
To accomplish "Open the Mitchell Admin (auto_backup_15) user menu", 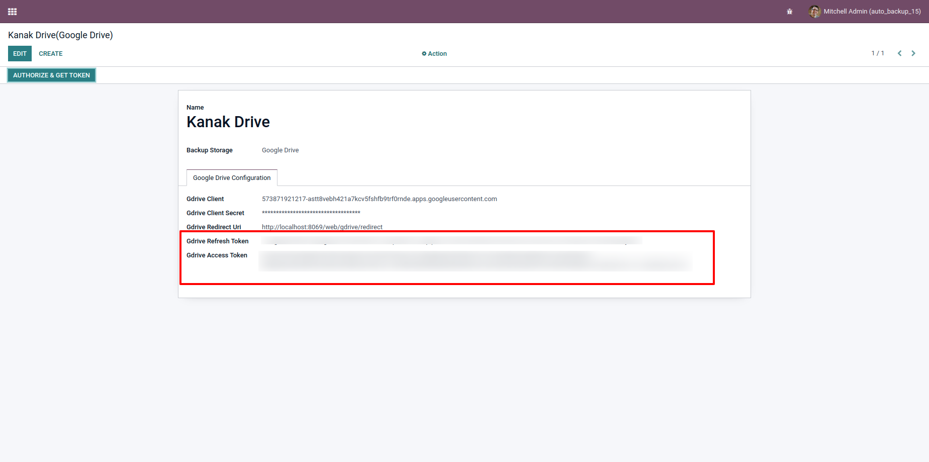I will pyautogui.click(x=865, y=12).
